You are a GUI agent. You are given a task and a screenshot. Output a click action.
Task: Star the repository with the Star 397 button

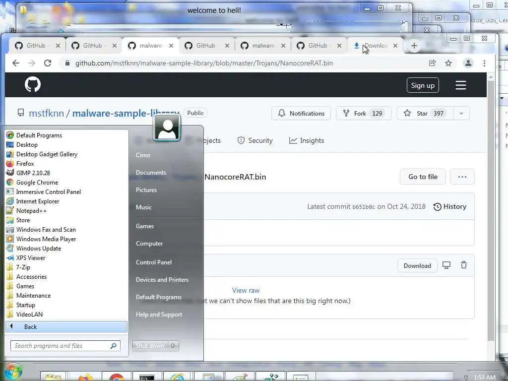(425, 114)
